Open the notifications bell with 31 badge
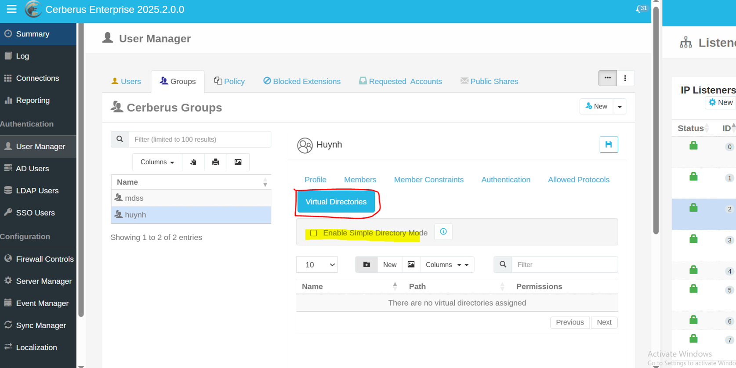 [641, 9]
